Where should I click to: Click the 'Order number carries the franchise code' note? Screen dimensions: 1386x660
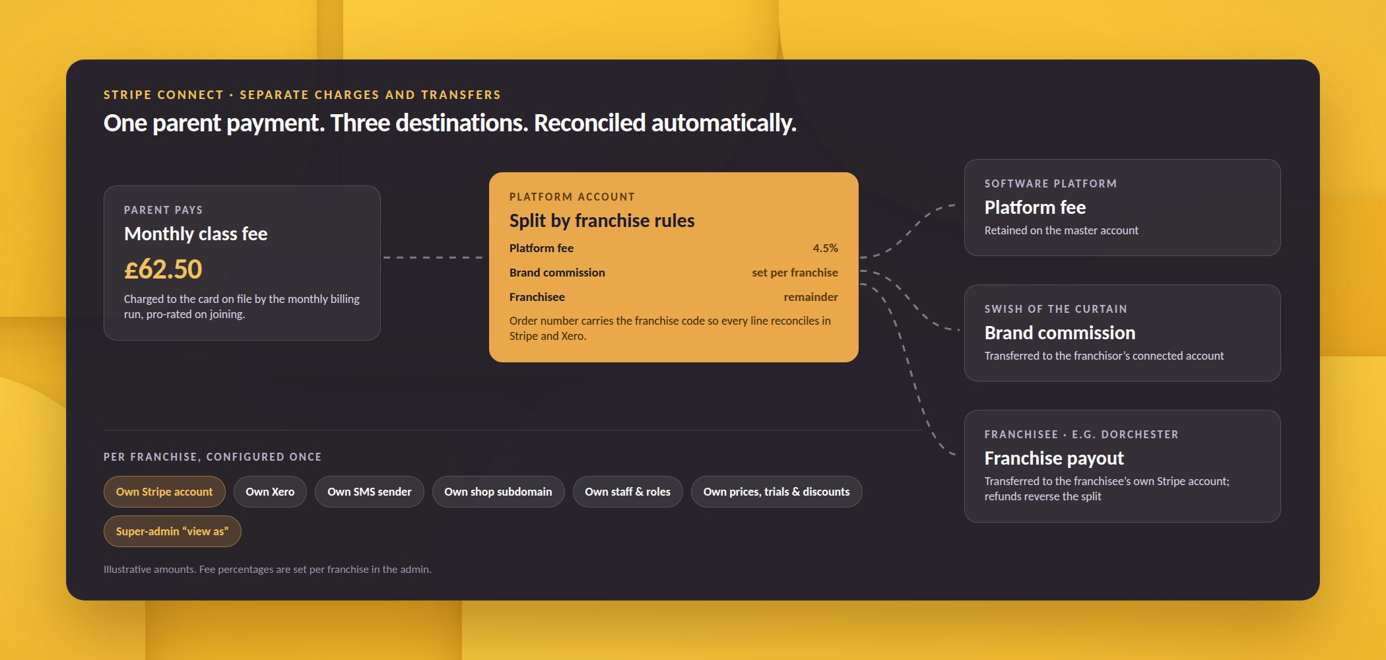(x=670, y=328)
